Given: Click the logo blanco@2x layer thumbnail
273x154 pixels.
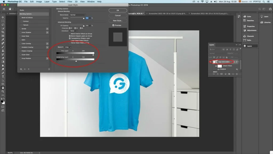Looking at the screenshot, I should pos(215,62).
